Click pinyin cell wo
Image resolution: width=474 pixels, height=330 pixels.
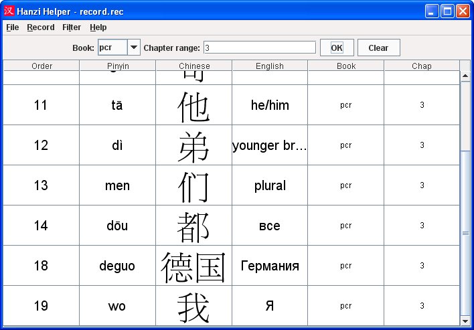pos(117,306)
